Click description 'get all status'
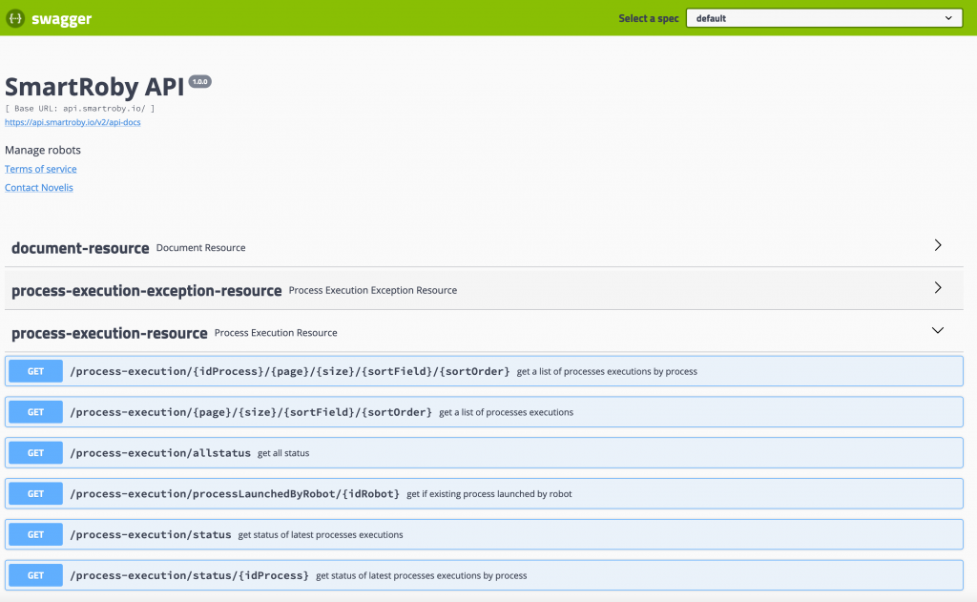This screenshot has height=602, width=977. coord(283,453)
